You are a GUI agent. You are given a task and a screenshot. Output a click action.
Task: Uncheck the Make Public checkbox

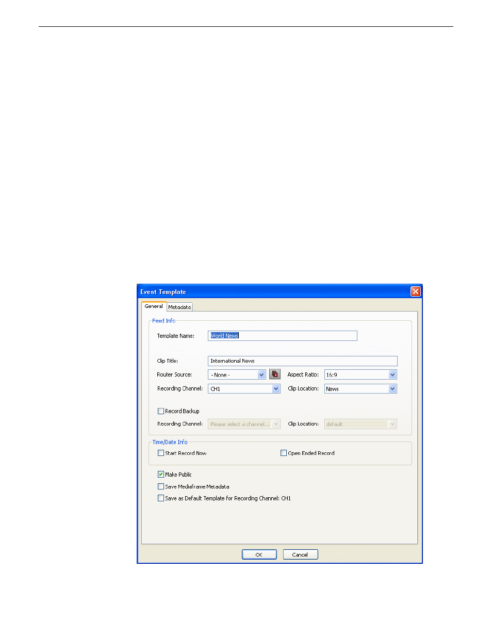(x=160, y=475)
